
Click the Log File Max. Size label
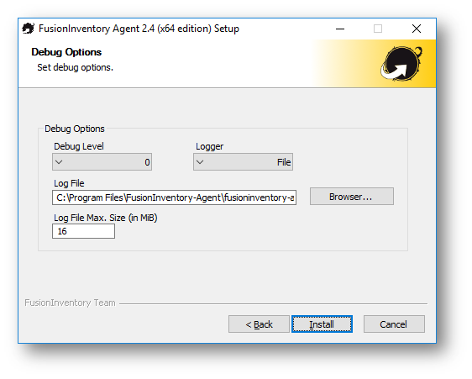click(x=105, y=218)
